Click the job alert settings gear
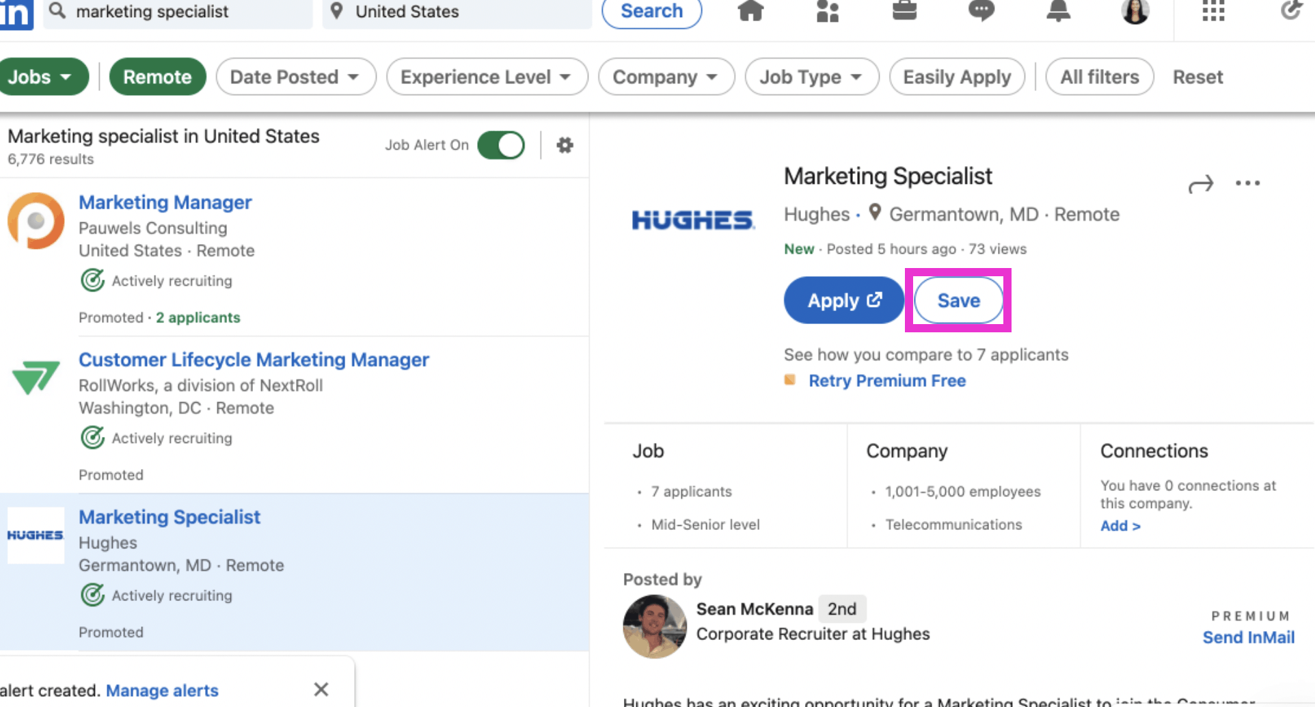The image size is (1315, 707). (565, 145)
